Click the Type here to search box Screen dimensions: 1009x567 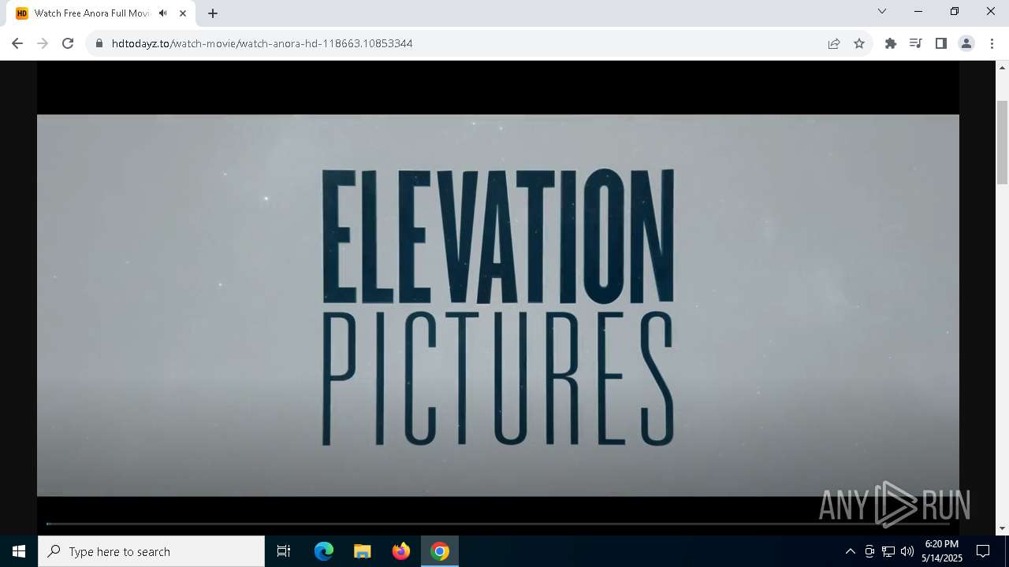click(x=151, y=551)
